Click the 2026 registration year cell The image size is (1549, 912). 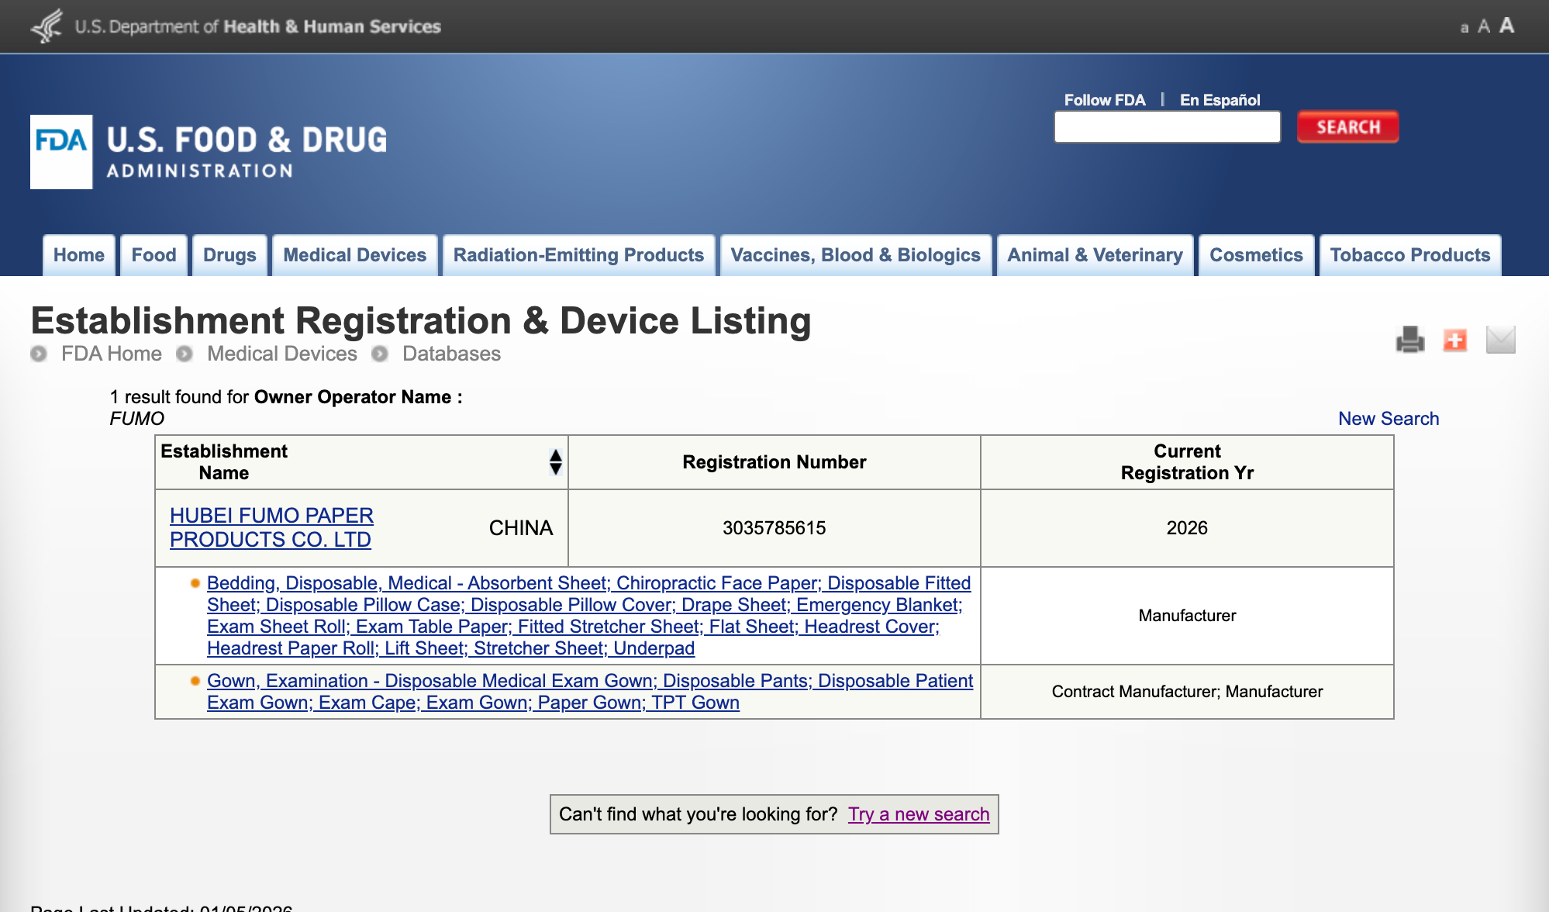click(x=1187, y=528)
